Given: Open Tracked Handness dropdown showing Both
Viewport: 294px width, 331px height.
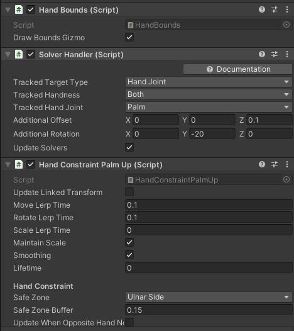Looking at the screenshot, I should [x=209, y=94].
